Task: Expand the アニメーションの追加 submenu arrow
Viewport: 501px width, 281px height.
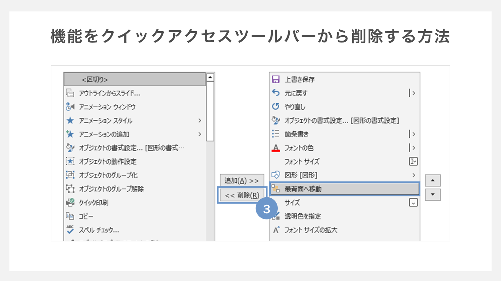Action: (x=200, y=134)
